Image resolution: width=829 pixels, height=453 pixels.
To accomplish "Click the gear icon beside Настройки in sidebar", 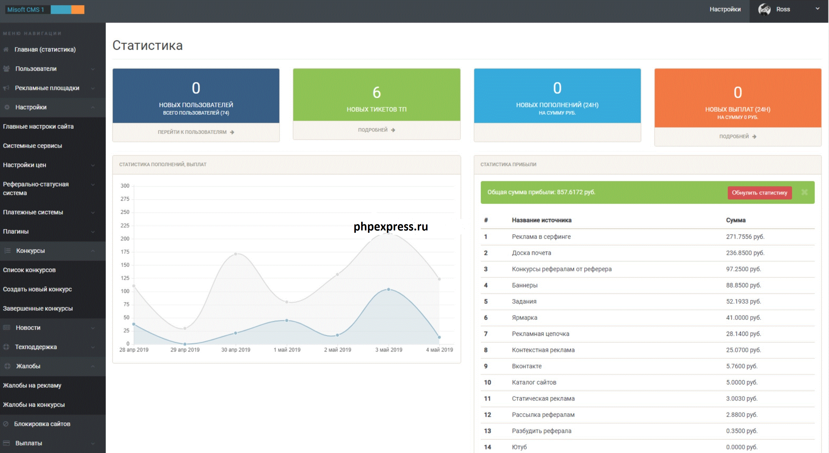I will click(7, 107).
